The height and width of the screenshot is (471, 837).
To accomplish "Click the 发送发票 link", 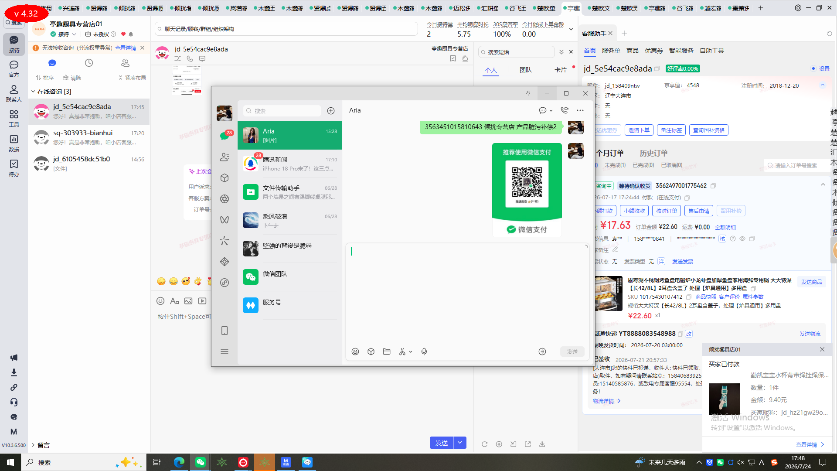I will pos(683,261).
